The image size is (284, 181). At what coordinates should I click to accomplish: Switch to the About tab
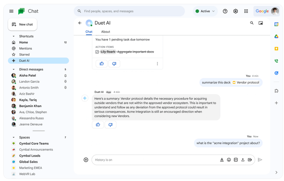(x=106, y=32)
